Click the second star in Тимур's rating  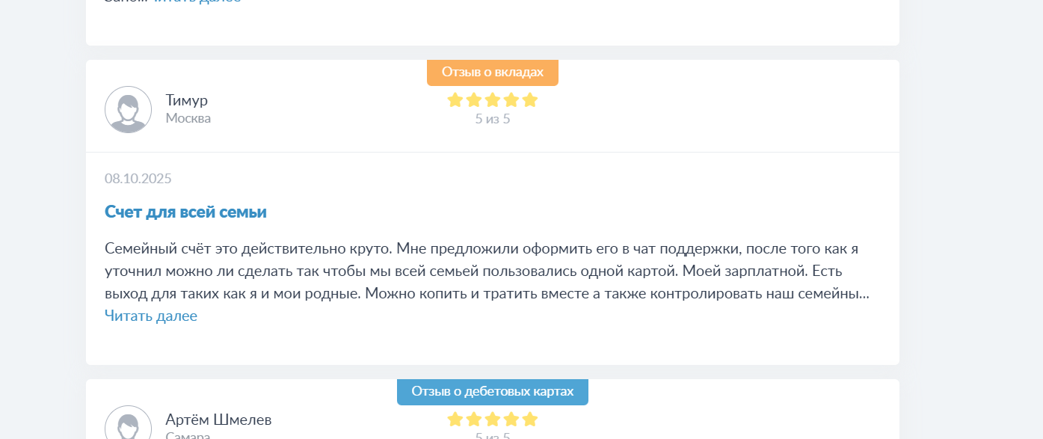coord(474,100)
